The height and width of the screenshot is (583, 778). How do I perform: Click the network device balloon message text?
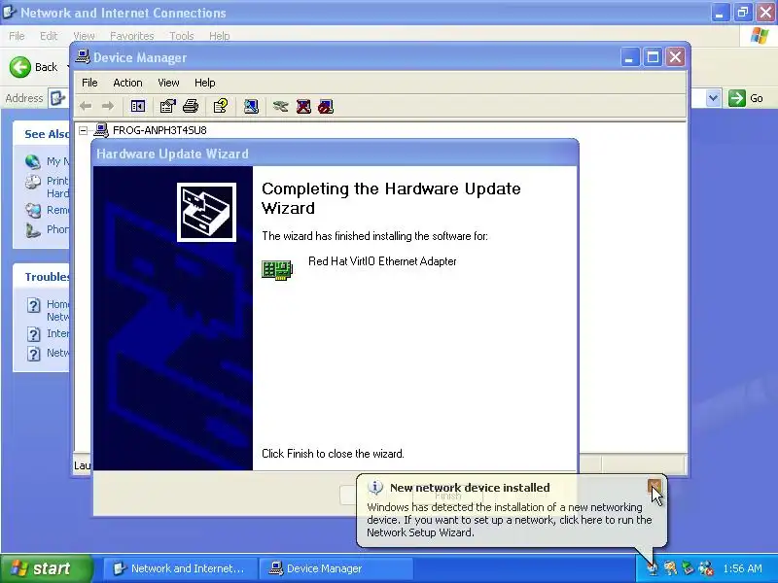[509, 520]
